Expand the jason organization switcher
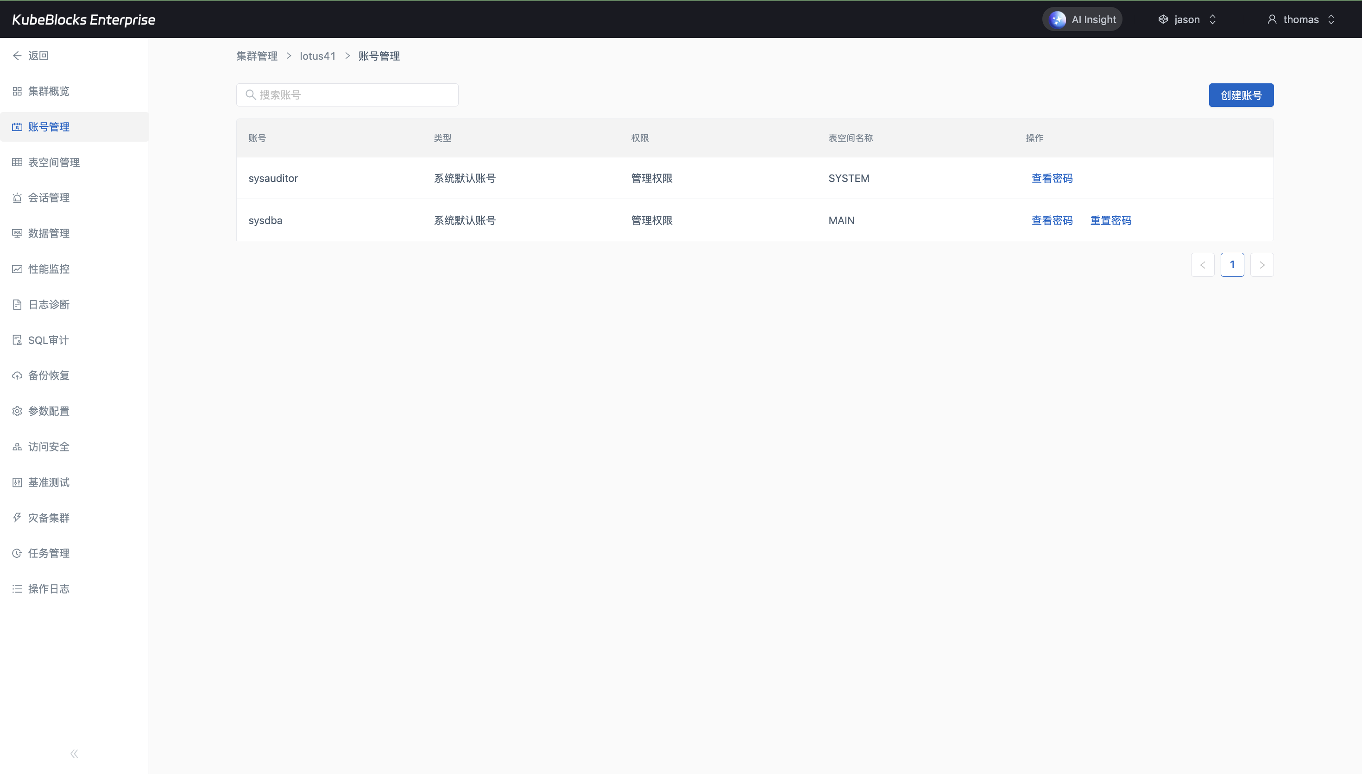 pyautogui.click(x=1187, y=19)
